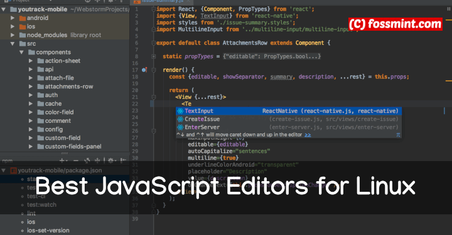Click the React icon beside CreateIssue suggestion
Image resolution: width=452 pixels, height=235 pixels.
(180, 119)
